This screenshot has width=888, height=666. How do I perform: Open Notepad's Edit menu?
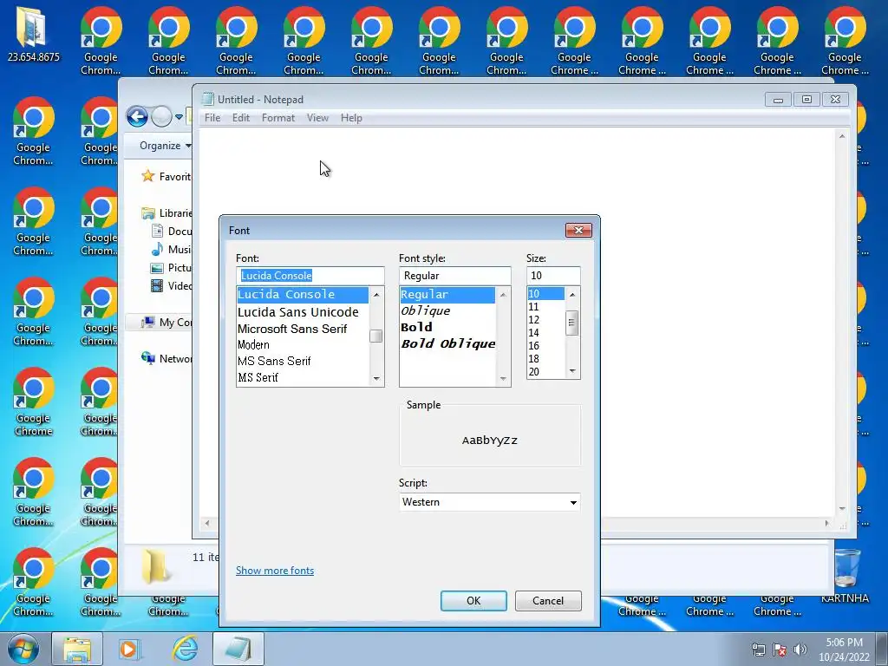click(241, 118)
